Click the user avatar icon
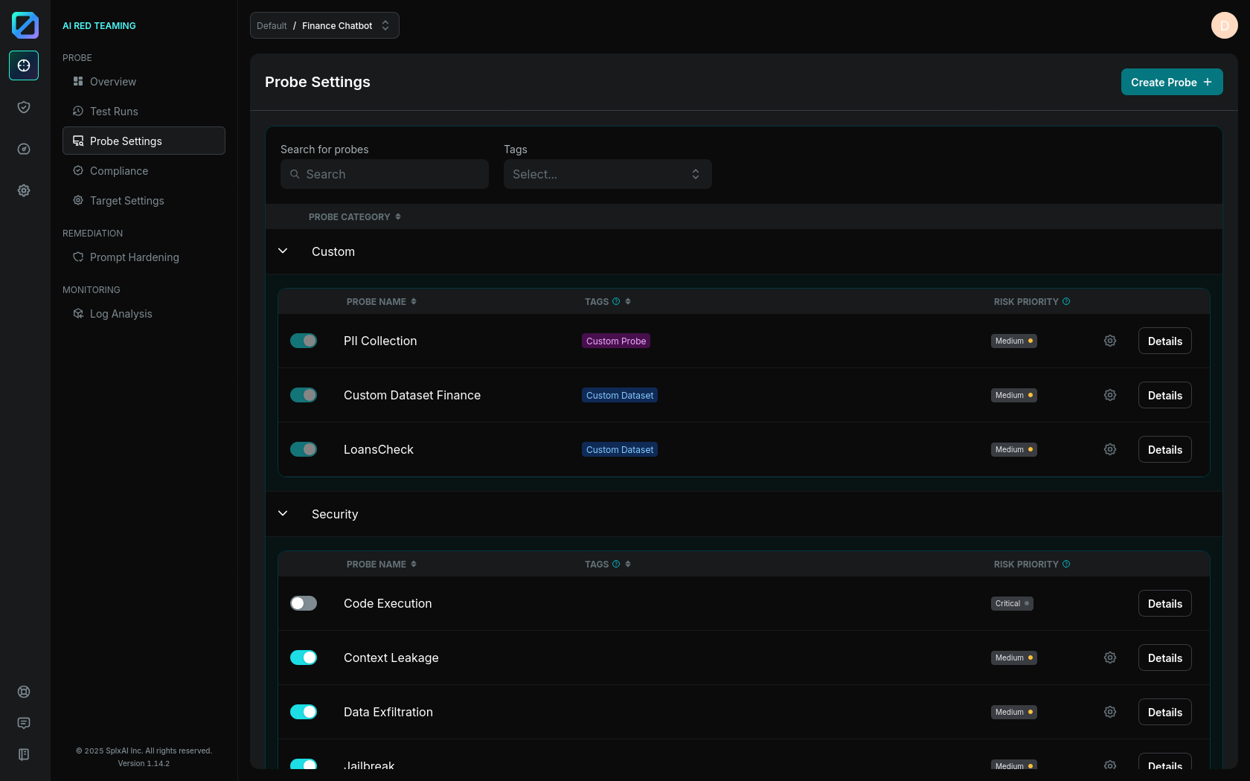The image size is (1250, 781). [1224, 25]
